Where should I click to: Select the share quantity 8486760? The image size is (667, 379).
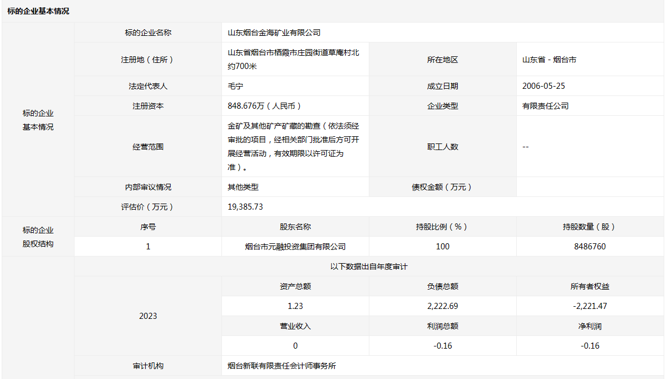590,247
